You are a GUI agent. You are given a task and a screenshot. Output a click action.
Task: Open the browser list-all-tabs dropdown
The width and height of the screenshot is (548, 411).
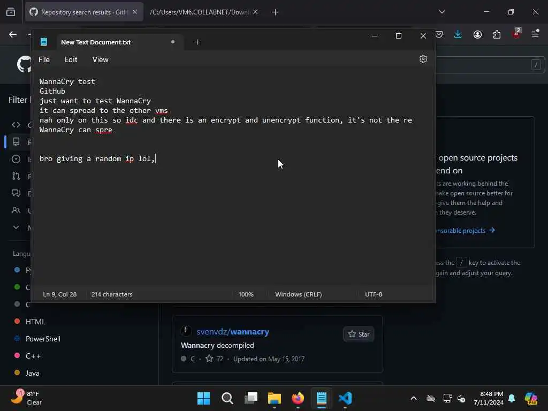pyautogui.click(x=442, y=12)
